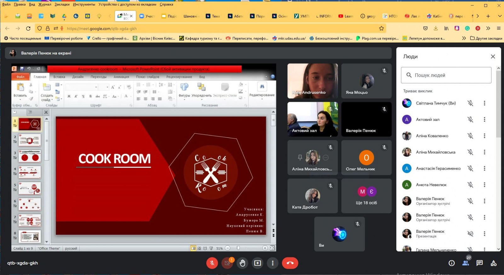Open the red D extension icon
Screen dimensions: 504x275
tap(478, 28)
